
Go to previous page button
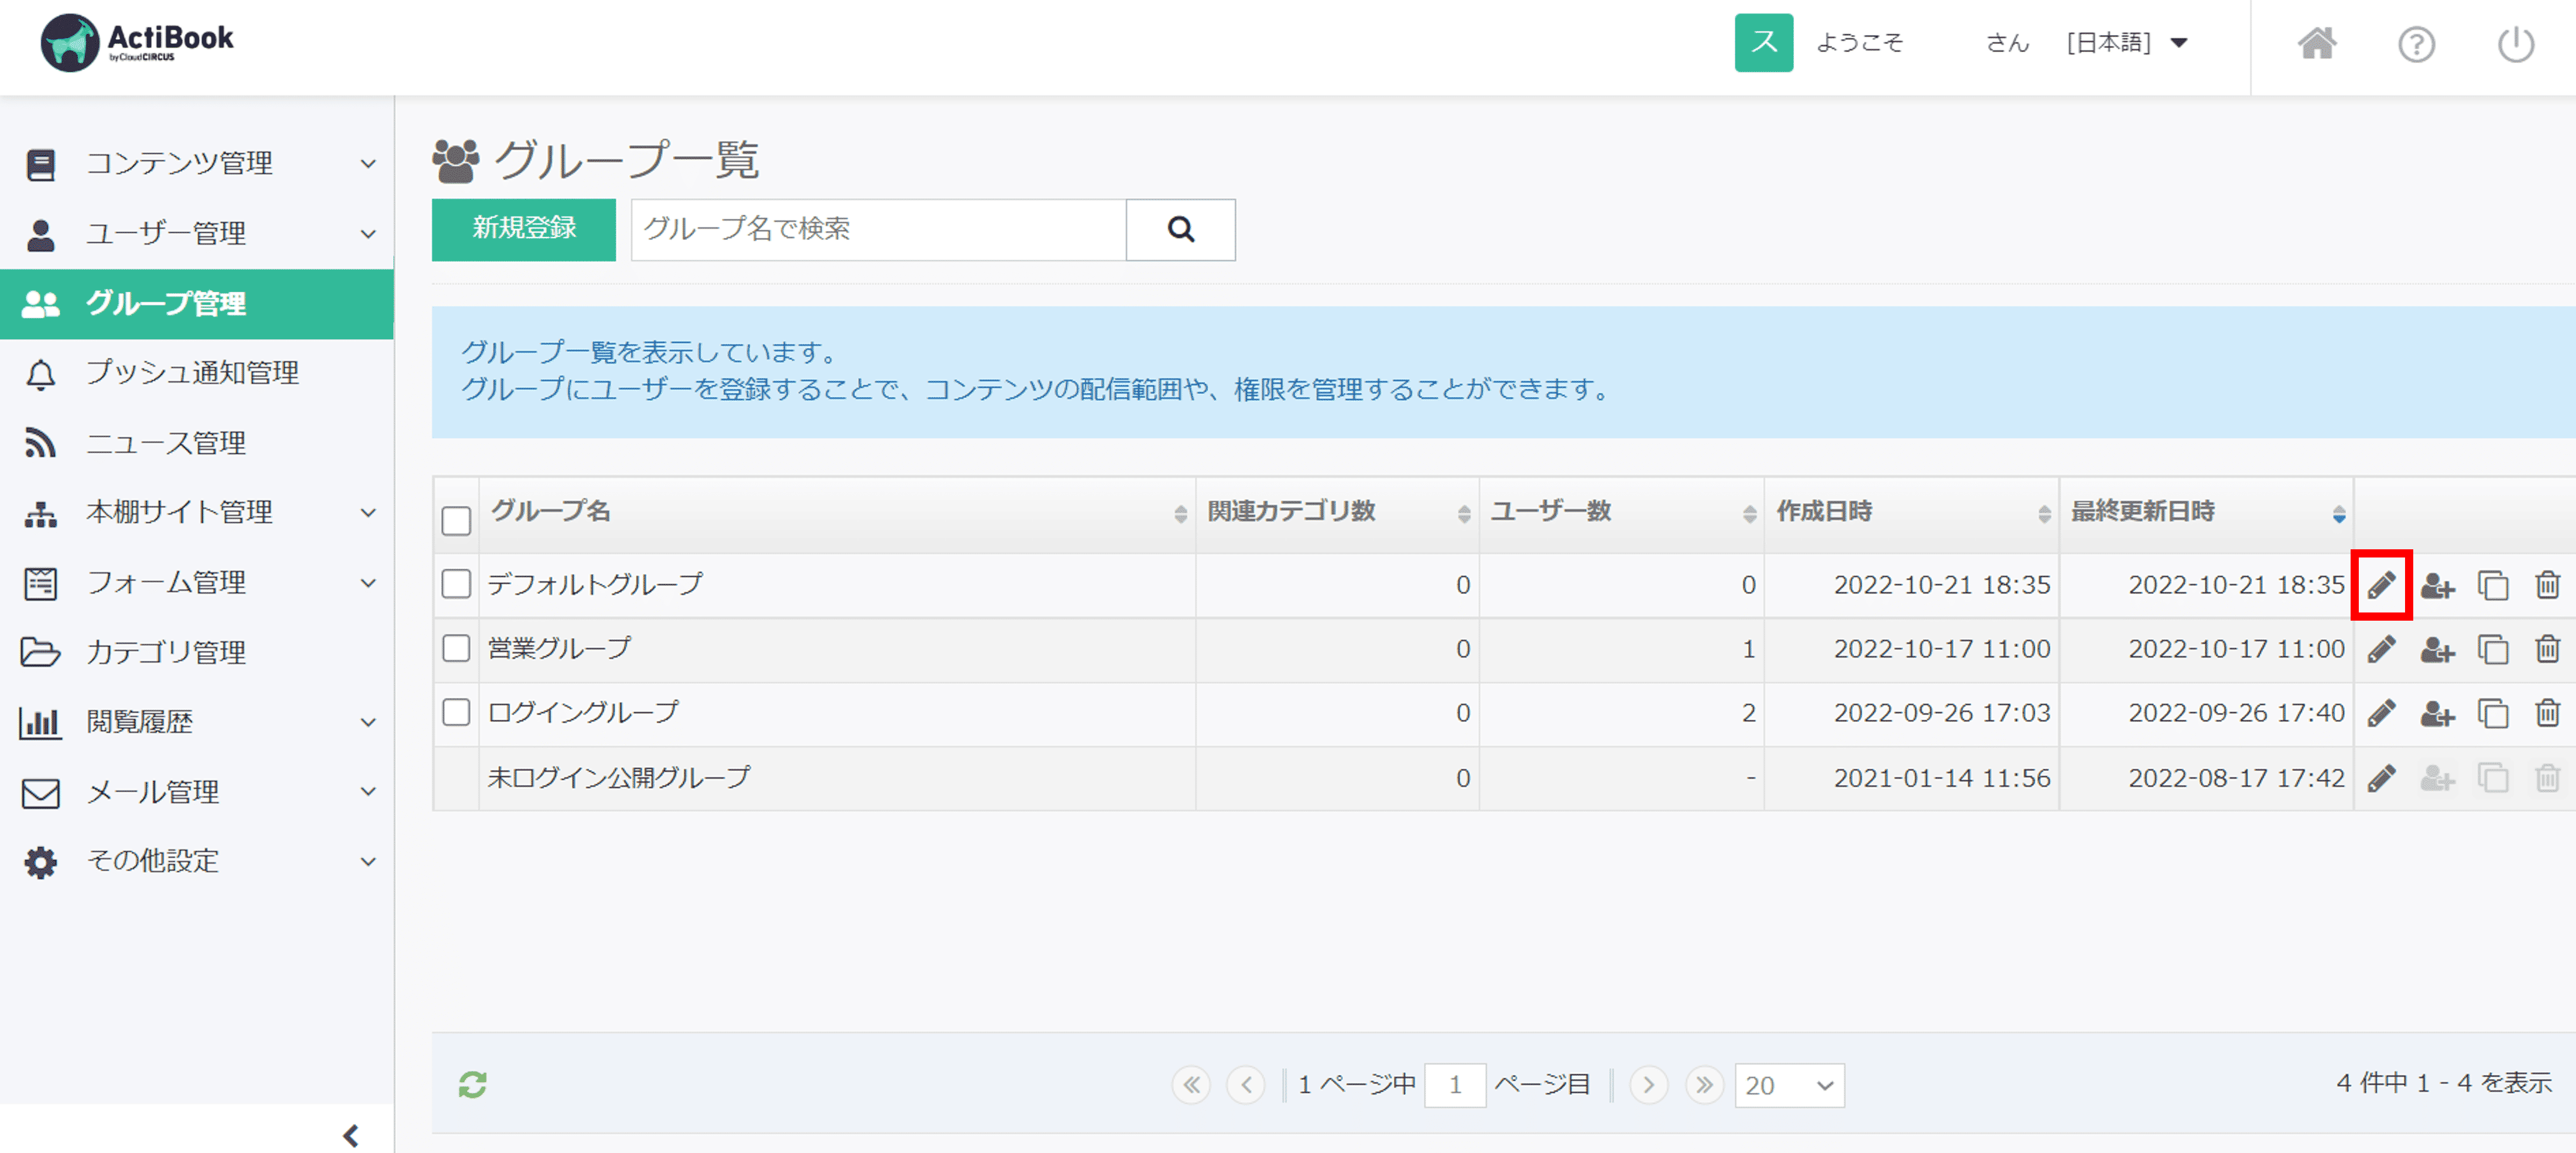[x=1245, y=1085]
